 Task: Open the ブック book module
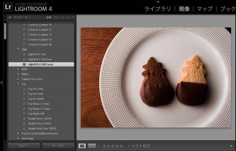coord(228,9)
